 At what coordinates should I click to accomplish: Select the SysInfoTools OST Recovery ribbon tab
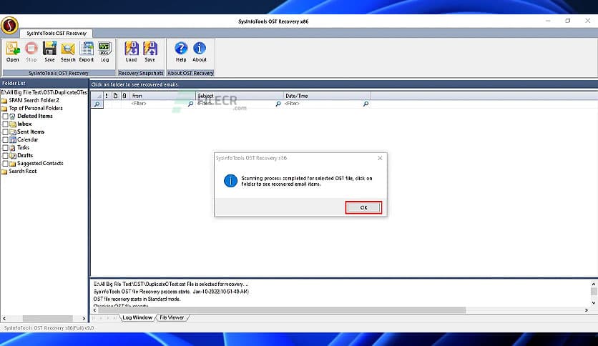point(57,33)
